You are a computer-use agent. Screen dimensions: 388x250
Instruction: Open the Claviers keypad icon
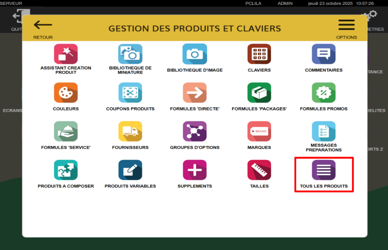pos(259,54)
